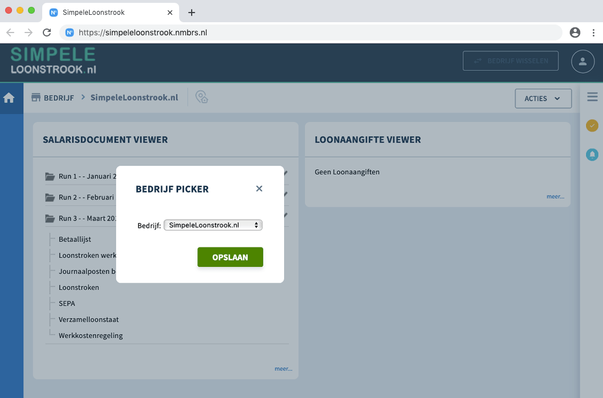Viewport: 603px width, 398px height.
Task: Open notifications via the blue bell icon
Action: pos(592,154)
